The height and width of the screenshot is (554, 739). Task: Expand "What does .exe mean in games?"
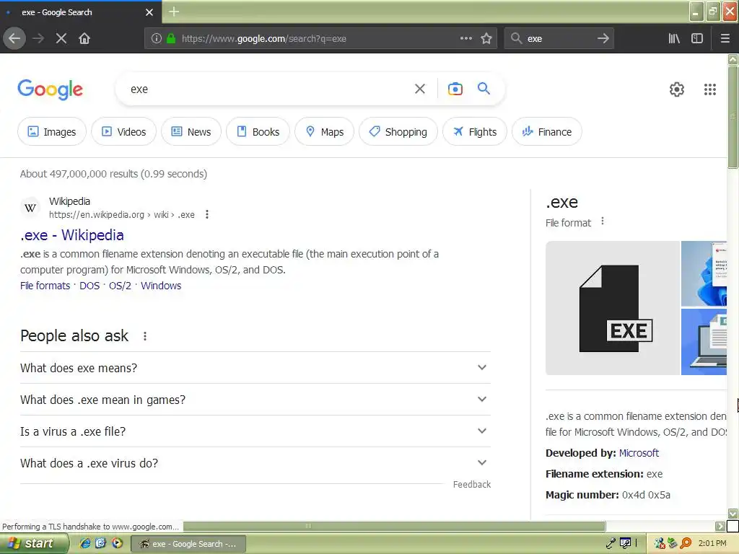(x=255, y=400)
